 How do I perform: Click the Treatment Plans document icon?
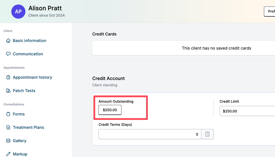coord(8,127)
